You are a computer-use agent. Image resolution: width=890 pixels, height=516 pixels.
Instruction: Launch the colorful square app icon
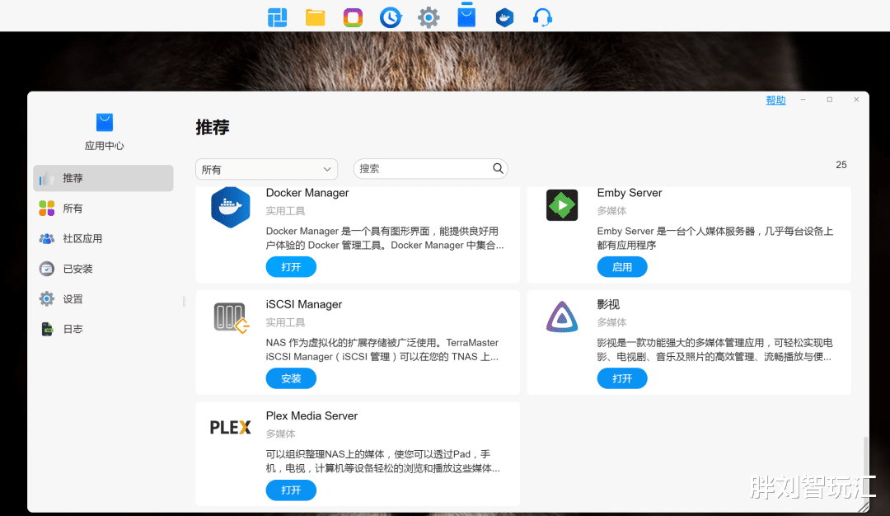pos(353,17)
